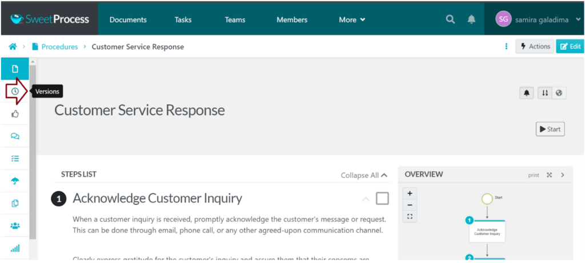585x263 pixels.
Task: Collapse All steps in the list
Action: point(364,175)
